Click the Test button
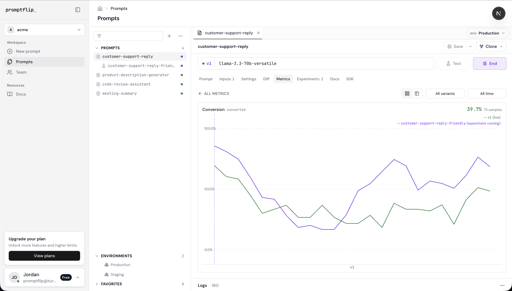The height and width of the screenshot is (291, 512). click(x=453, y=64)
